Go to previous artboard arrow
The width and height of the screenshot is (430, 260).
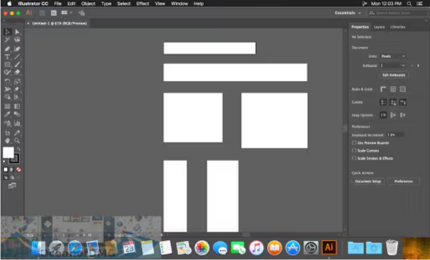pos(412,66)
